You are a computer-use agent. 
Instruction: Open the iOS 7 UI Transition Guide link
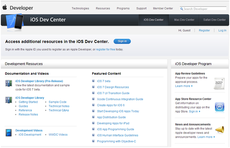click(113, 93)
